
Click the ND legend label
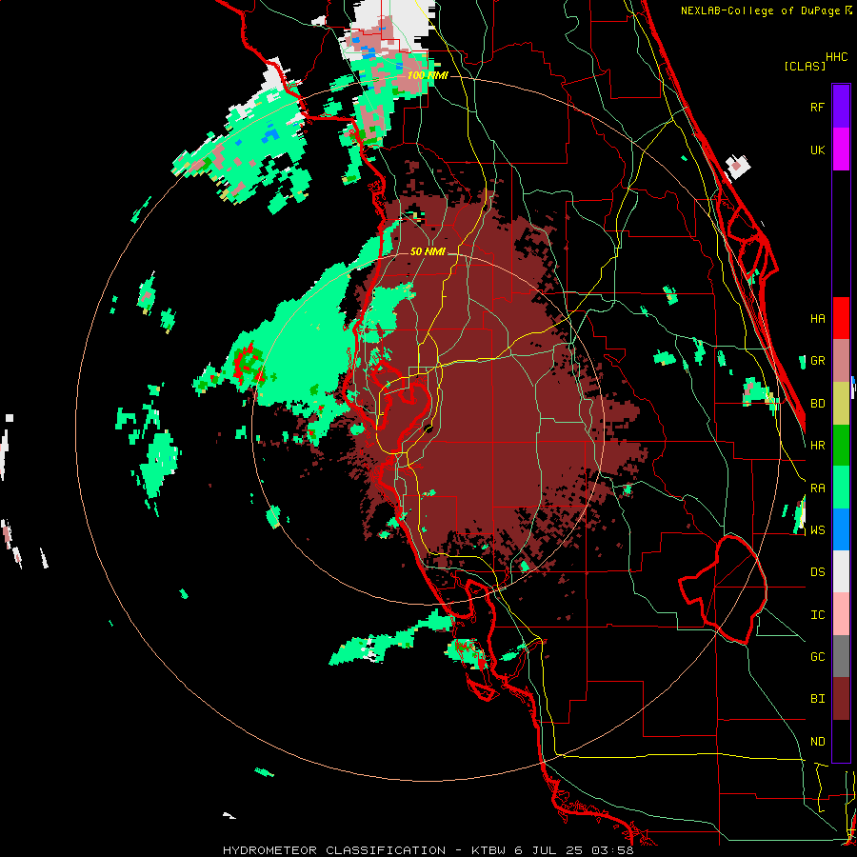point(817,742)
